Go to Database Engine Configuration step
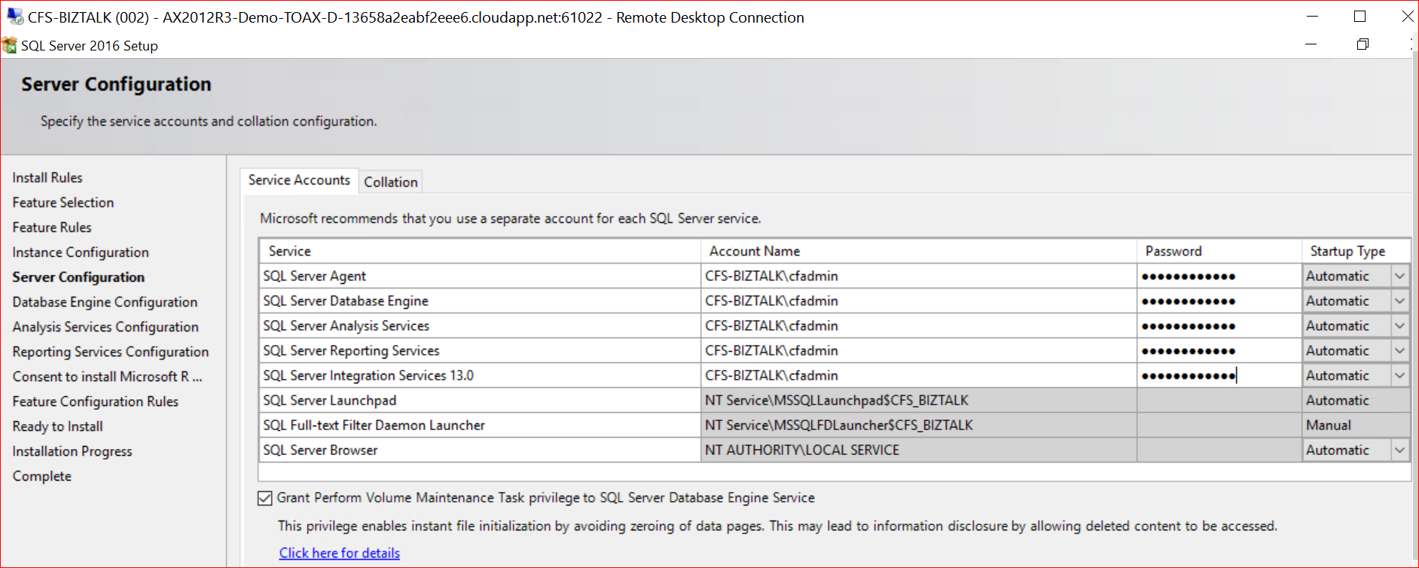 tap(105, 302)
